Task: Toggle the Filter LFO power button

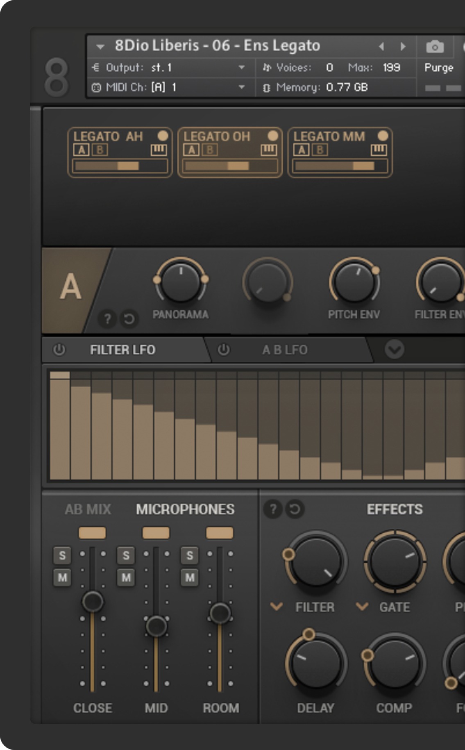Action: 59,350
